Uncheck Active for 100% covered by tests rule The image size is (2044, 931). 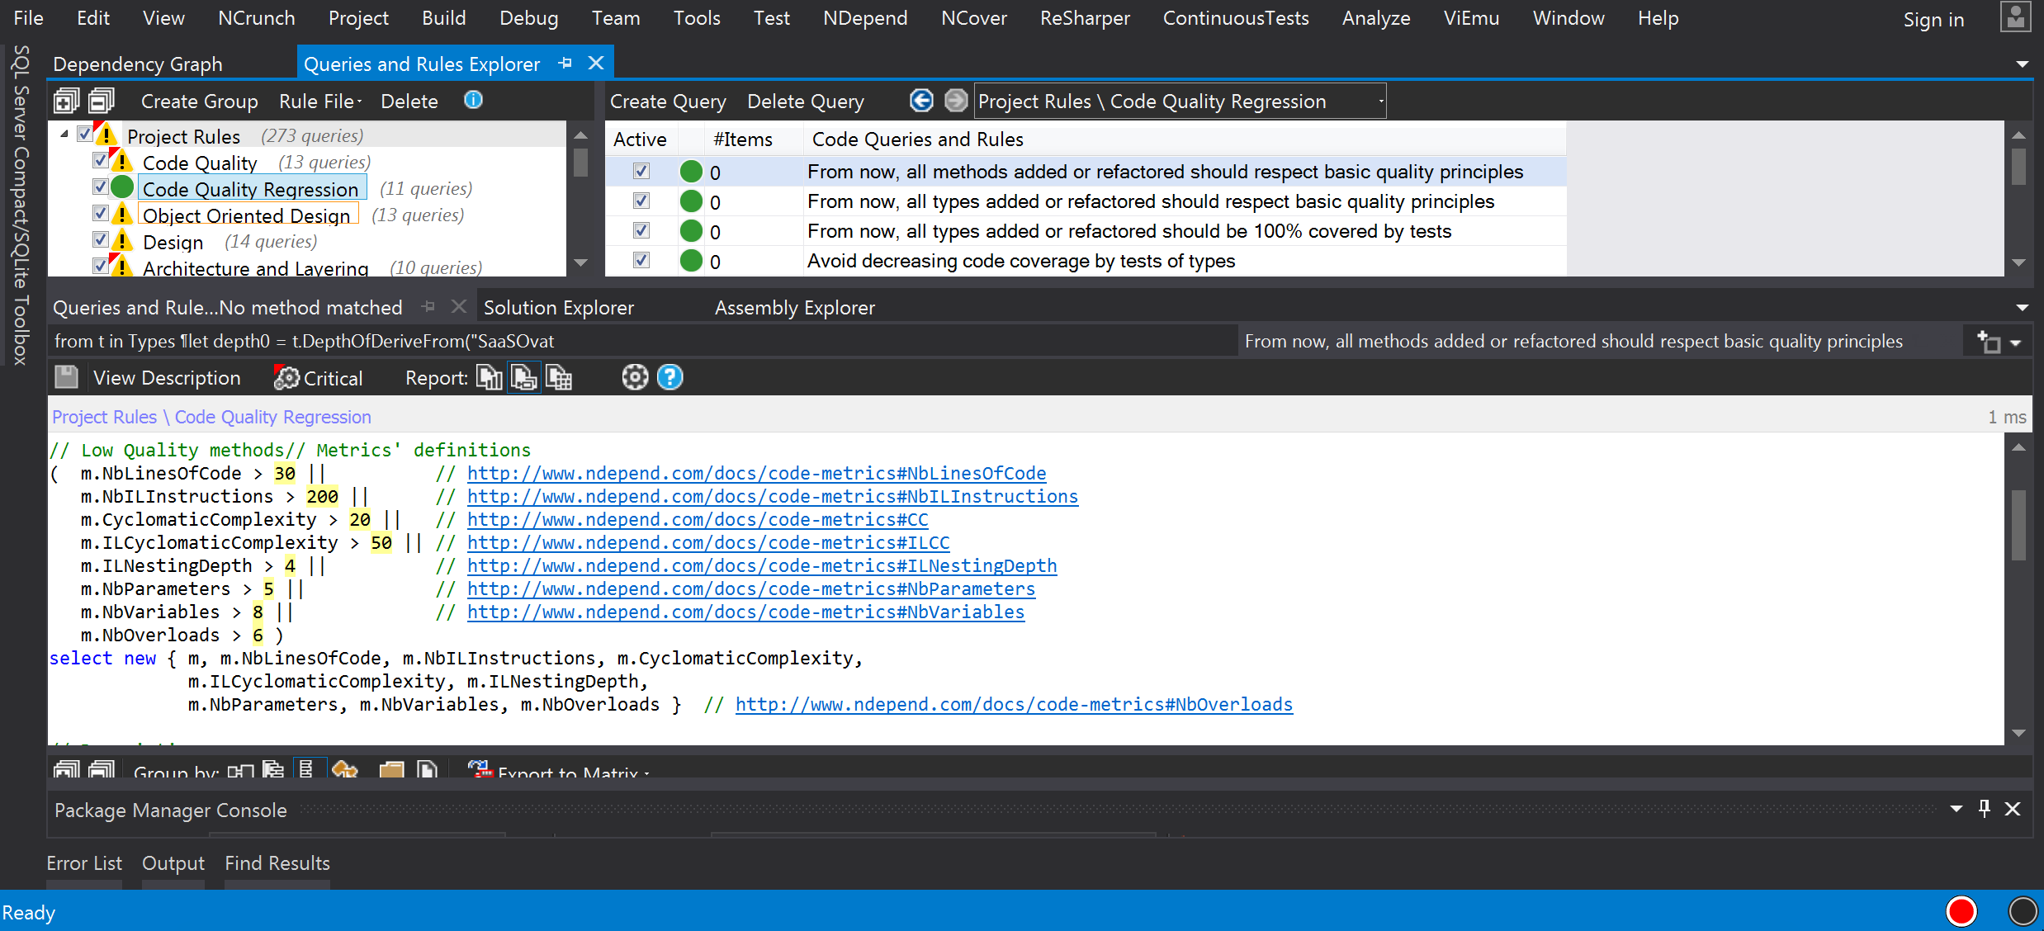click(x=641, y=230)
